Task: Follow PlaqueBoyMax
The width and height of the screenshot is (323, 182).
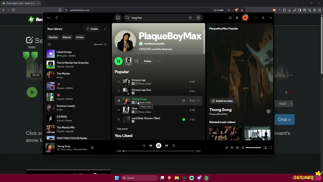Action: coord(148,61)
